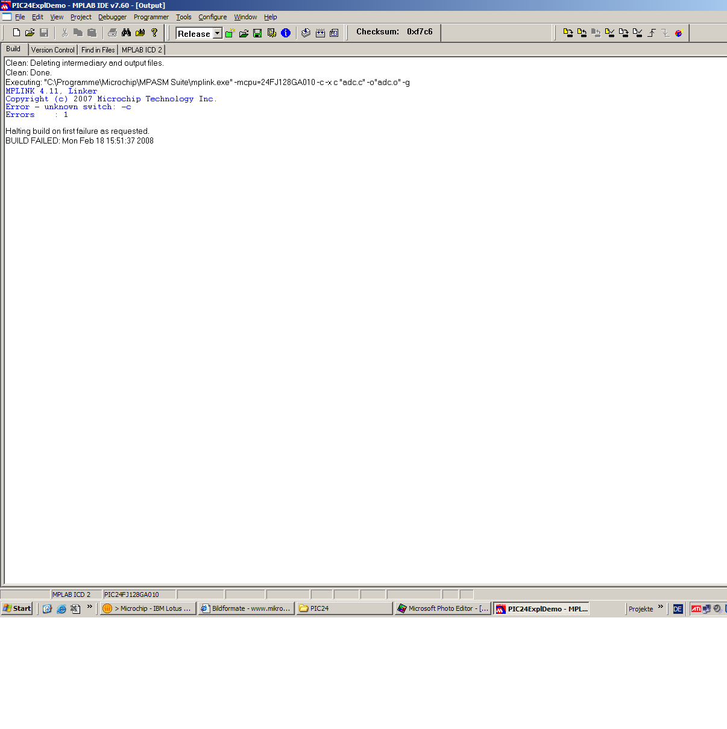Click the blue info icon
This screenshot has height=729, width=727.
pyautogui.click(x=286, y=33)
